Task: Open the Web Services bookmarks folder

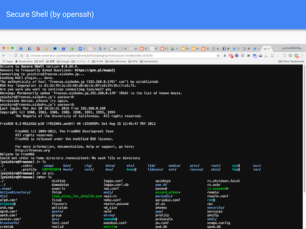Action: tap(115, 62)
